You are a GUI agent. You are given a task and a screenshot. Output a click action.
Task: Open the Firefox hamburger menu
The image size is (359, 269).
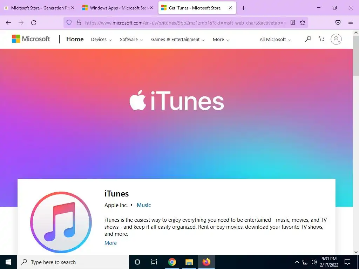tap(351, 22)
